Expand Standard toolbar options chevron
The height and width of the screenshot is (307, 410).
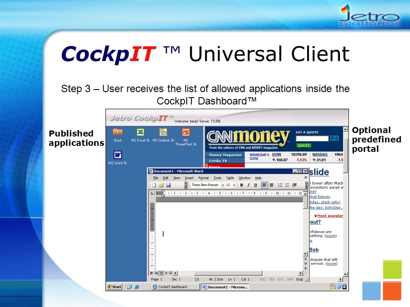(186, 185)
